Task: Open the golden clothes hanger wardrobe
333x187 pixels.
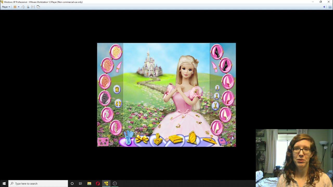Action: point(210,140)
